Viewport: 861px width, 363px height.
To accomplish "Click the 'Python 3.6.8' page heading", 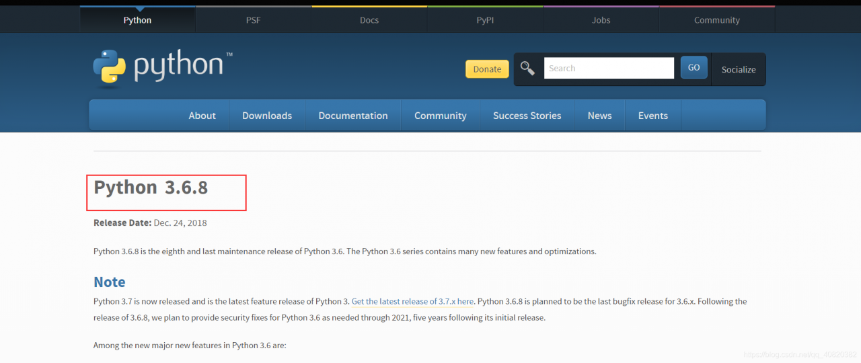I will (x=151, y=188).
